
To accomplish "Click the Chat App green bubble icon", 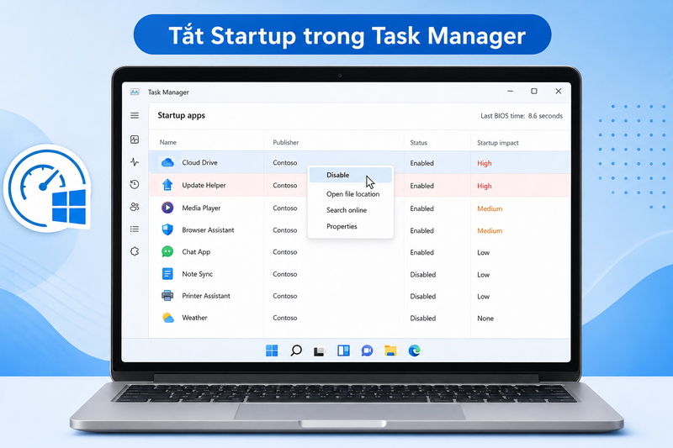I will [x=167, y=251].
